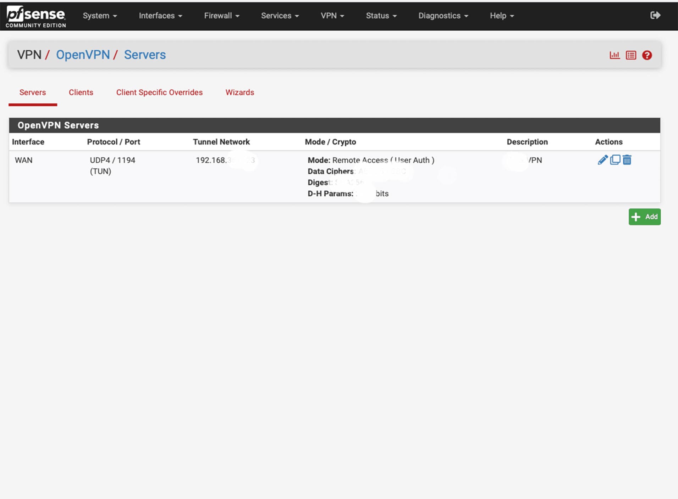Screen dimensions: 678x499
Task: Open the related log entries icon
Action: click(631, 55)
